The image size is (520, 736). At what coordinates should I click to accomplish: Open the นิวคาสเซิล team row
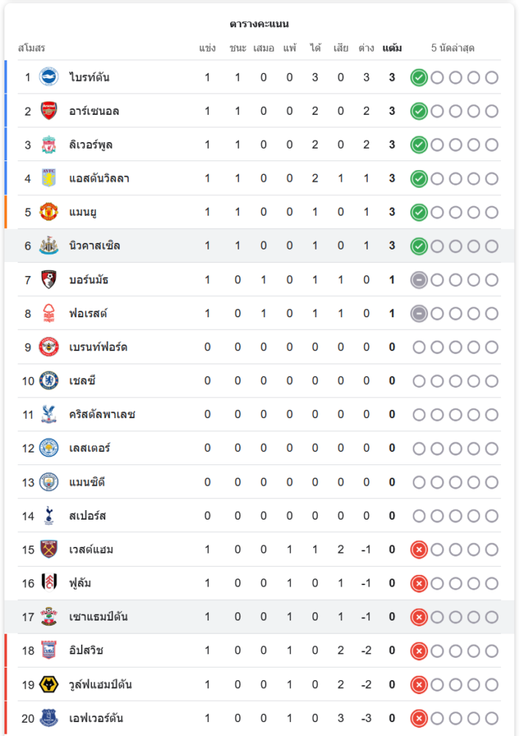coord(95,246)
